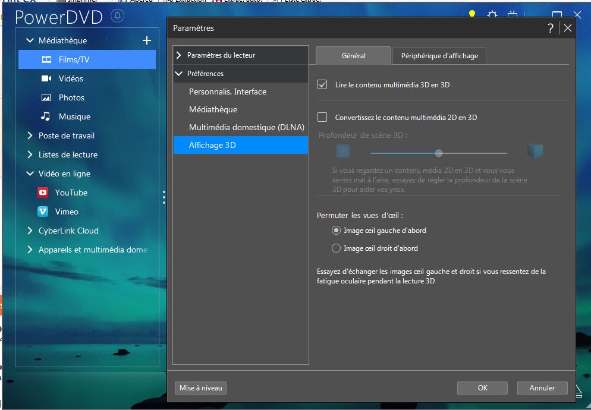Click the Photos picture icon
This screenshot has height=410, width=591.
tap(46, 97)
